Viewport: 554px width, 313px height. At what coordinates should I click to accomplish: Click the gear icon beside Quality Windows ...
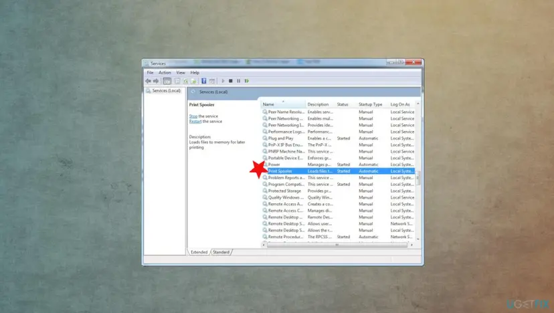click(x=265, y=197)
